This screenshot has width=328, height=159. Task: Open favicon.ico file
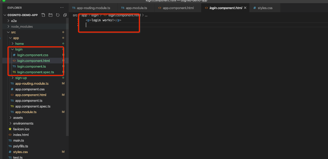tap(21, 129)
